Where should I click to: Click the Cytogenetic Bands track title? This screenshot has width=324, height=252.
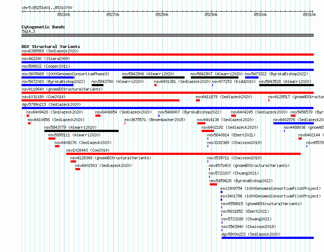pos(43,27)
